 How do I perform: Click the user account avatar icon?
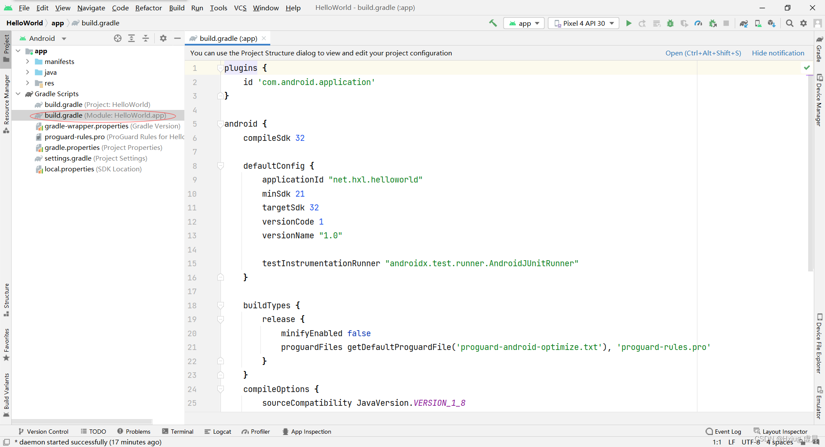(x=818, y=23)
